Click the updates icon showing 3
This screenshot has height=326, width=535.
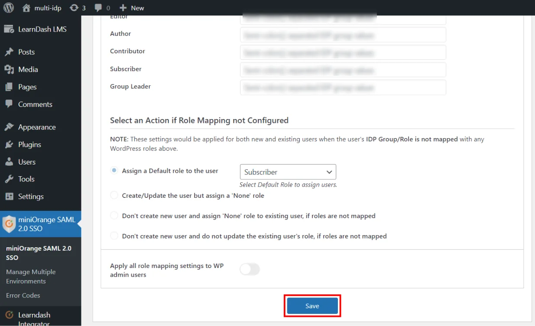(x=74, y=8)
